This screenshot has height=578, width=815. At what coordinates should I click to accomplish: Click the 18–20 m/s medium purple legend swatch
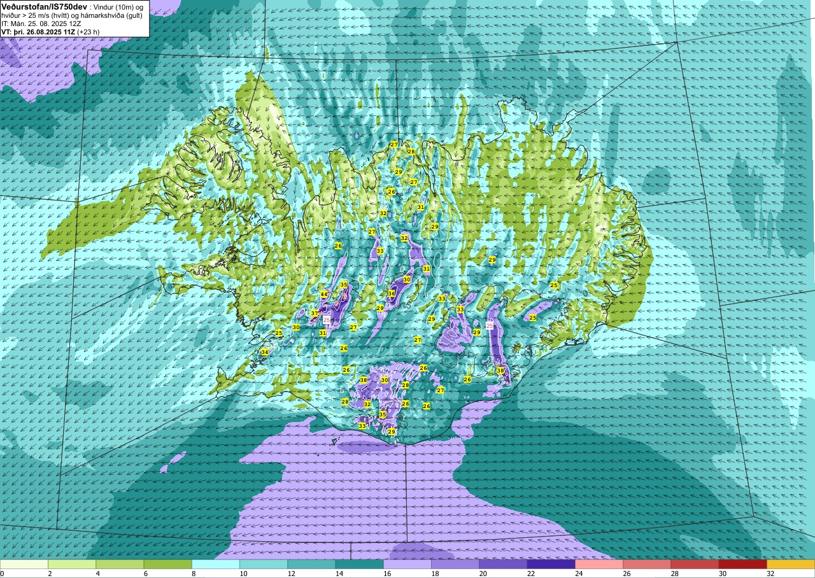point(455,565)
